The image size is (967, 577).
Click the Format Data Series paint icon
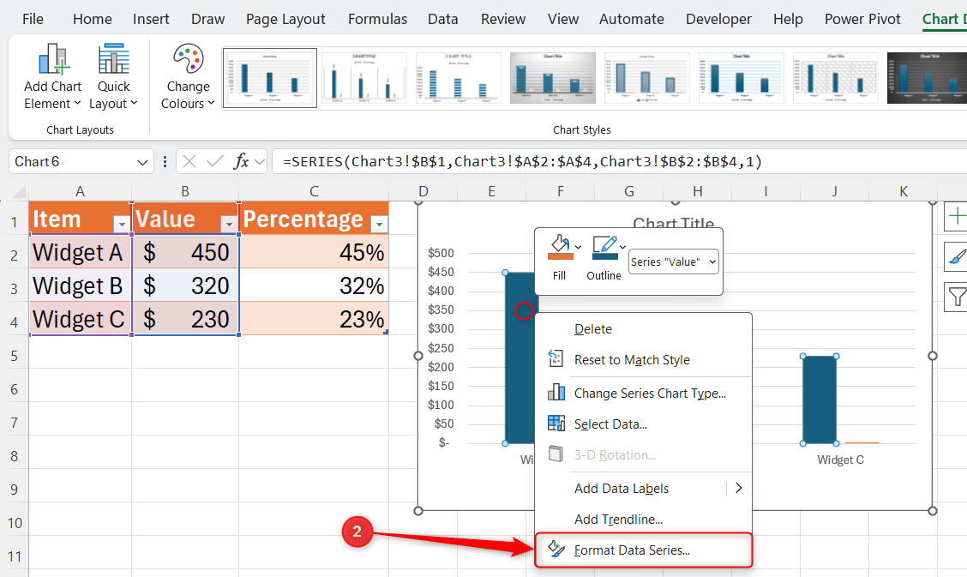[x=556, y=549]
